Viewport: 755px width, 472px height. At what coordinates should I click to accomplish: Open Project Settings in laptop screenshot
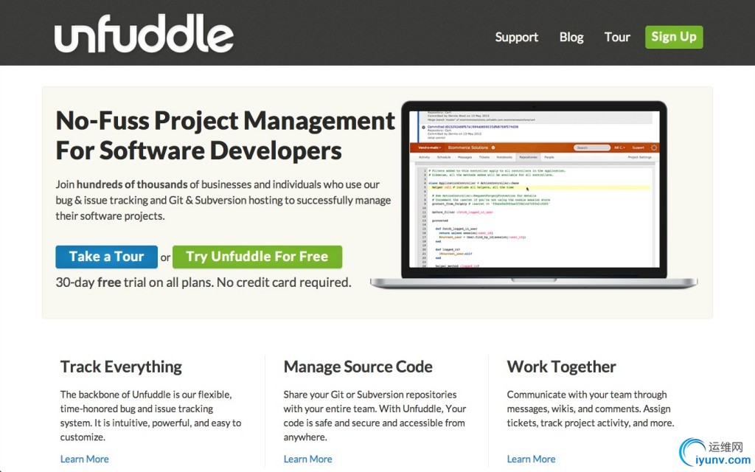click(639, 157)
